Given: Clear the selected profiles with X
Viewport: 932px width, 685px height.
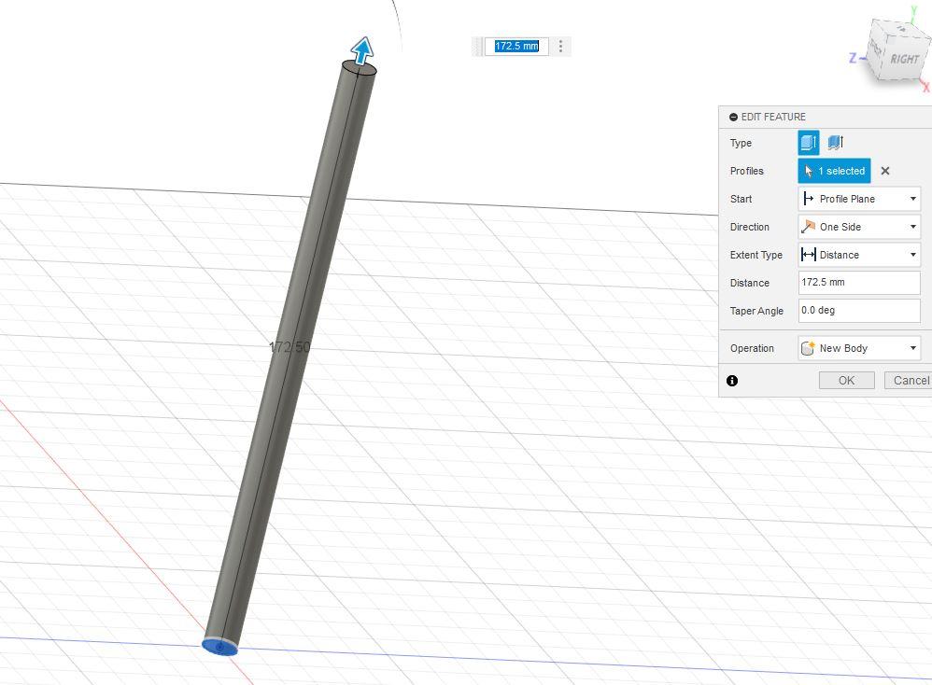Looking at the screenshot, I should point(885,171).
